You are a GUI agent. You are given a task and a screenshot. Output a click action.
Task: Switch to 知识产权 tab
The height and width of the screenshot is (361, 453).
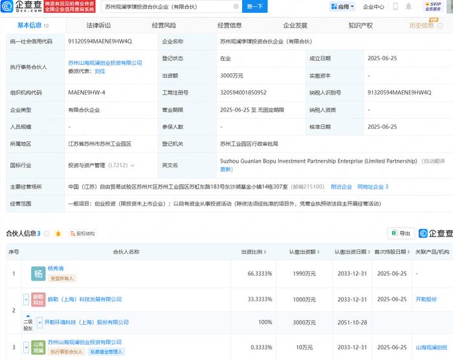pos(360,25)
